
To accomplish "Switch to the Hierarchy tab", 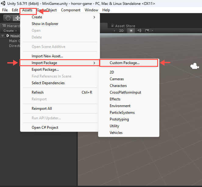I will pos(11,26).
